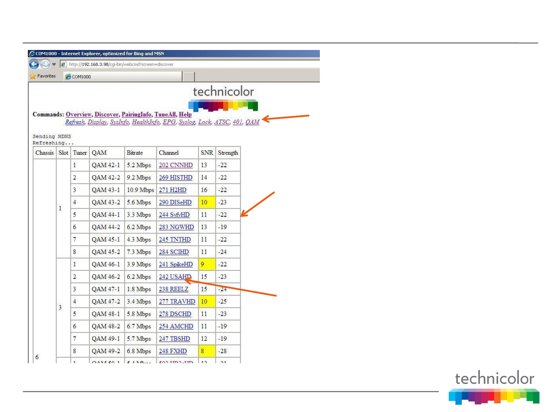Image resolution: width=549 pixels, height=412 pixels.
Task: Open the recent pages dropdown arrow
Action: tap(54, 64)
